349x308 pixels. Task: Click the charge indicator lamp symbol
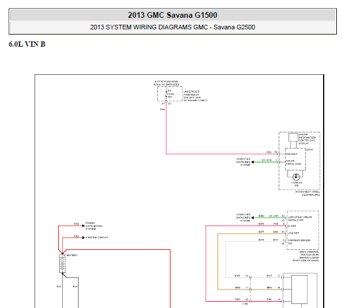(x=296, y=177)
